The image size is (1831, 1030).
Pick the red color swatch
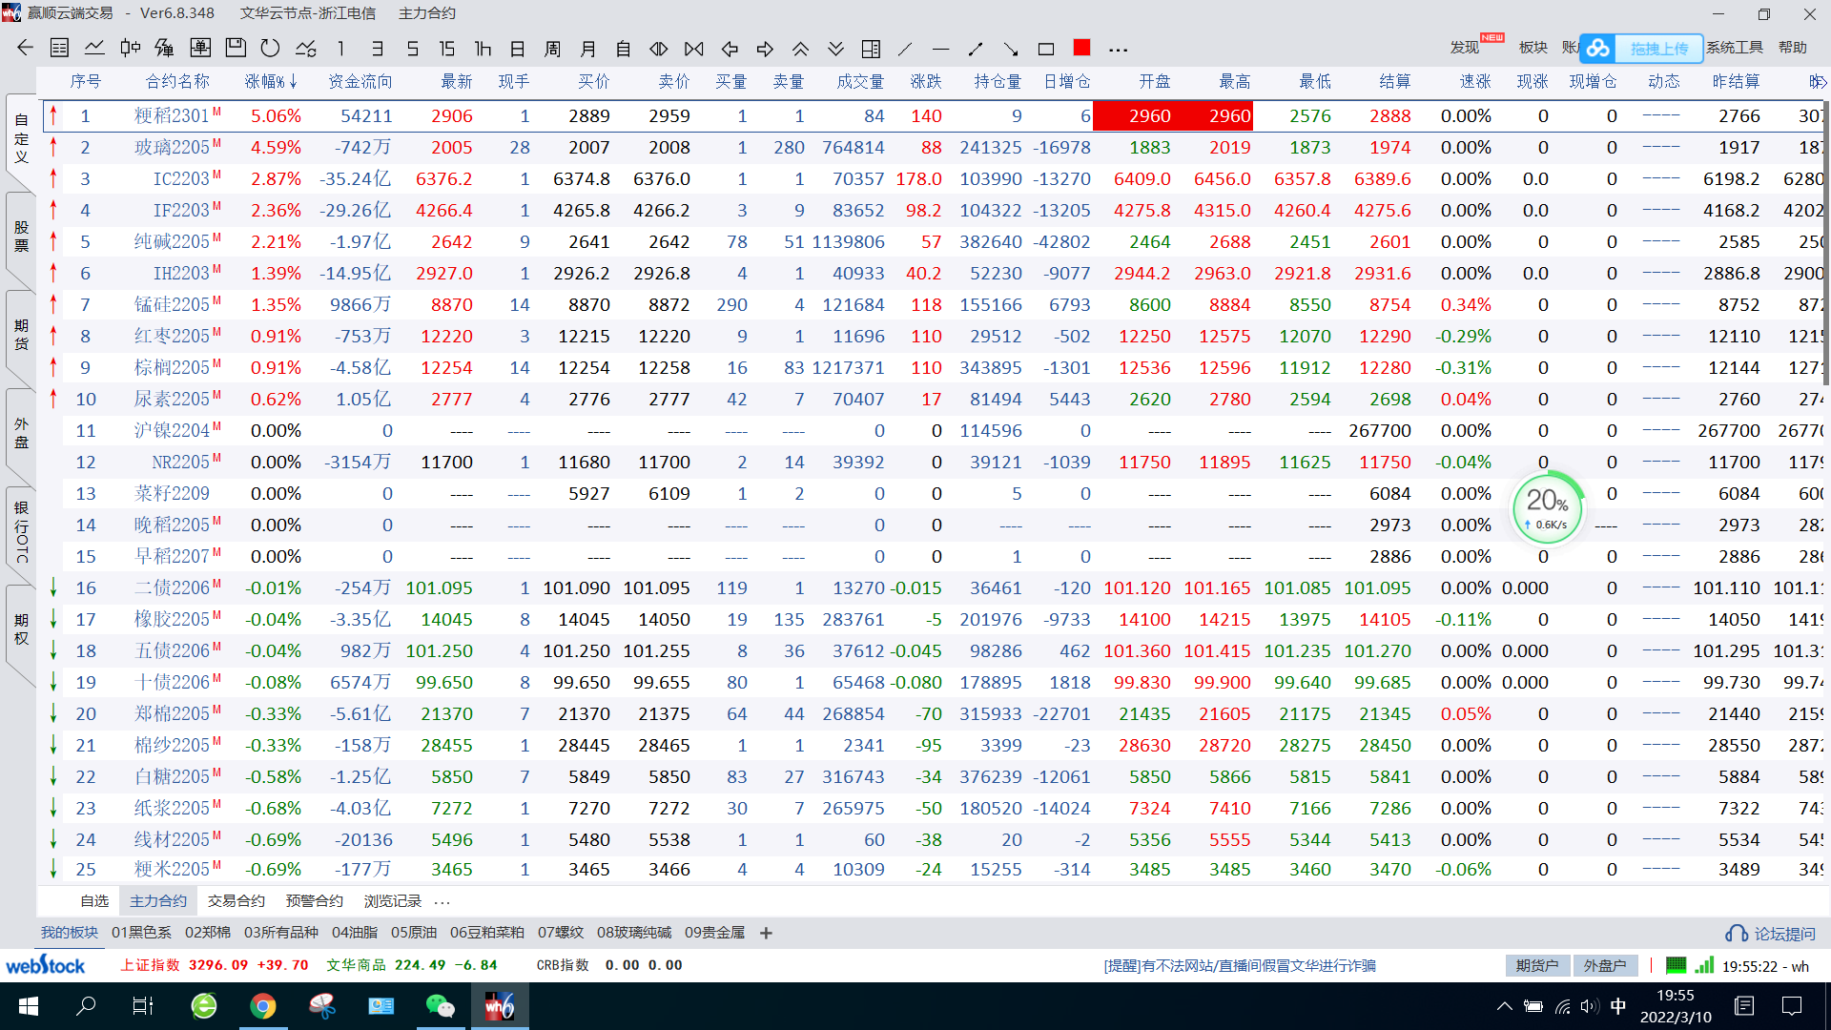[1081, 47]
